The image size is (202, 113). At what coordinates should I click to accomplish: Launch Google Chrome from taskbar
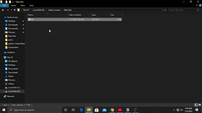tap(112, 110)
